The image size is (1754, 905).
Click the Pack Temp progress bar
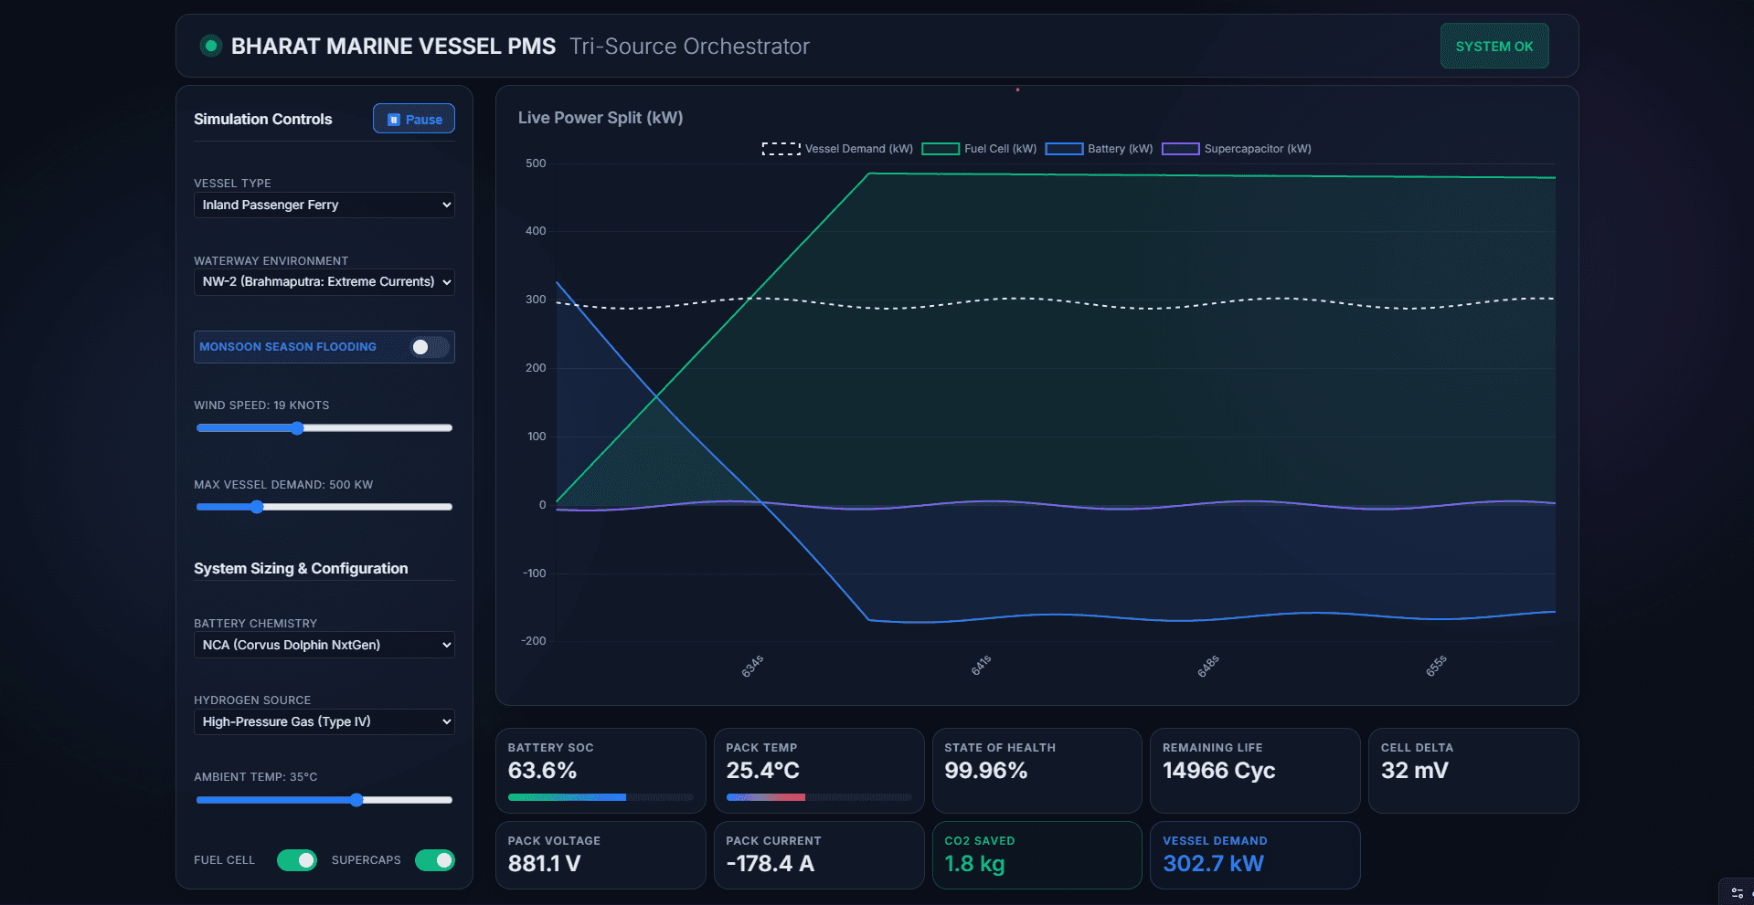click(819, 797)
